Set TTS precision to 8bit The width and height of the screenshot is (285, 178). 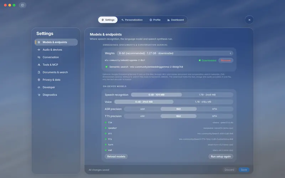point(178,116)
